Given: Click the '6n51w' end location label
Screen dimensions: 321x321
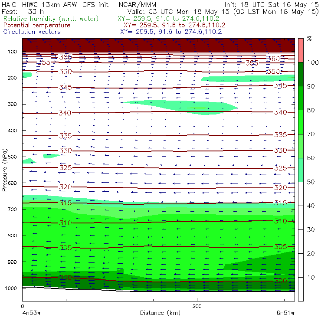Looking at the screenshot, I should [x=285, y=313].
